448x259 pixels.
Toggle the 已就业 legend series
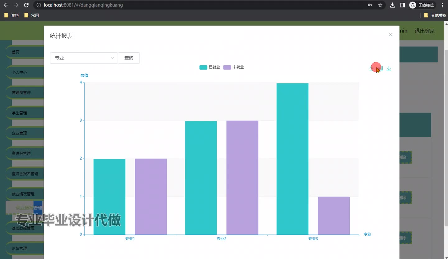(210, 67)
